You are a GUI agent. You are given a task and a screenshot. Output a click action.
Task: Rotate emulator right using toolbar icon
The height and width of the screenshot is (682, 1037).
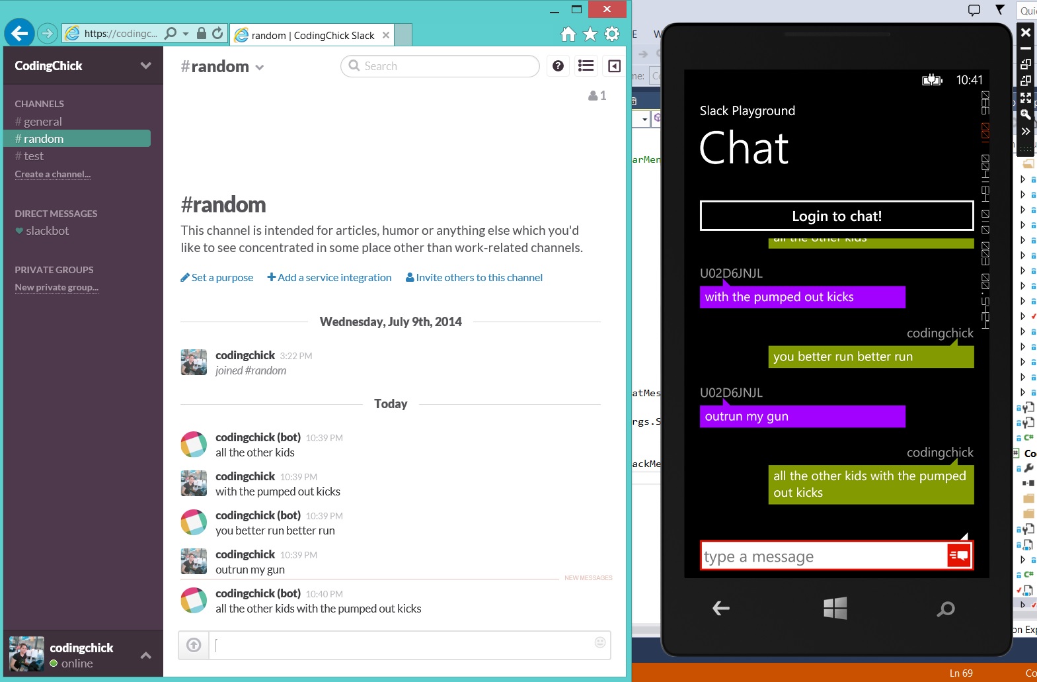(x=1025, y=81)
